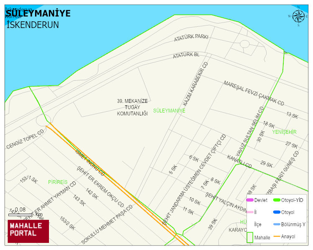The width and height of the screenshot is (313, 250).
Task: Click the roundabout near Cengiz Topel Cd
Action: click(x=43, y=120)
